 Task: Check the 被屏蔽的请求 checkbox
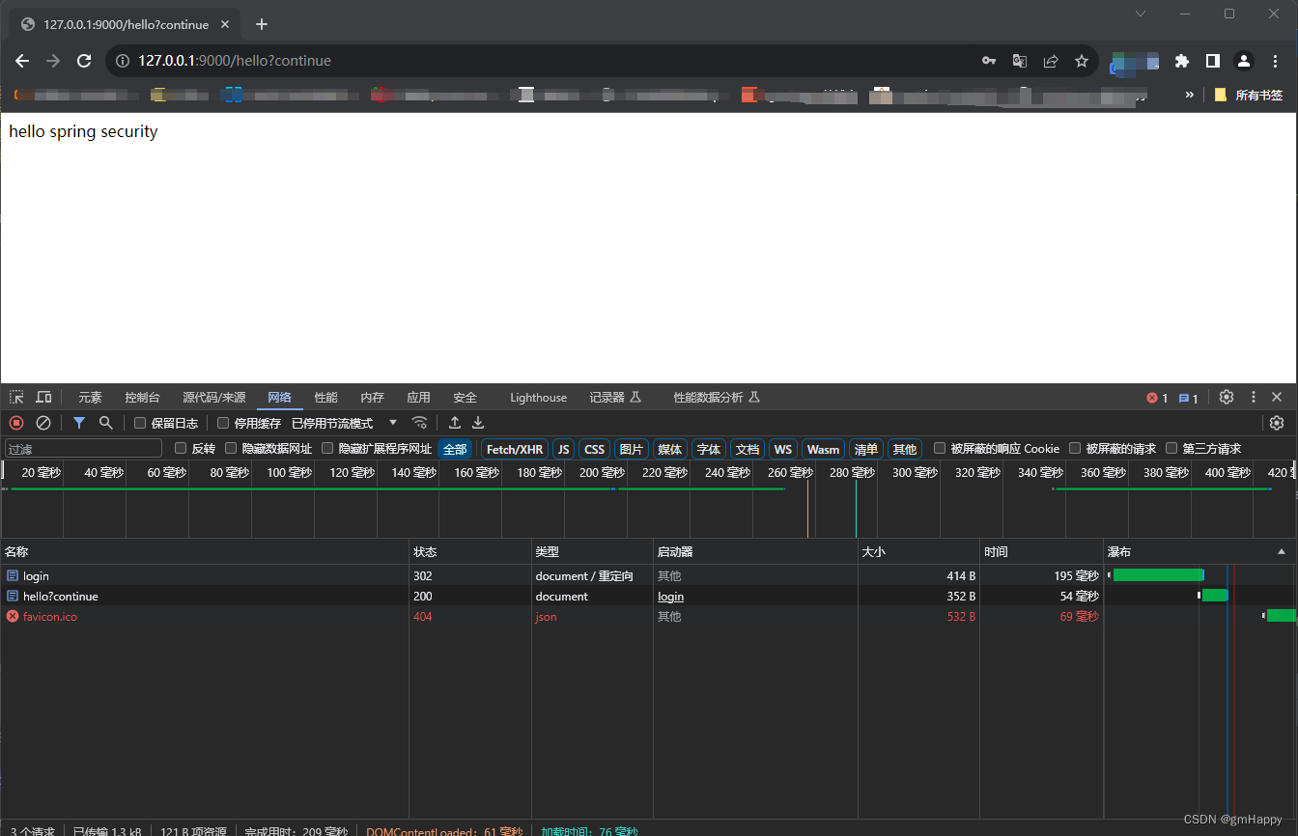(x=1075, y=448)
